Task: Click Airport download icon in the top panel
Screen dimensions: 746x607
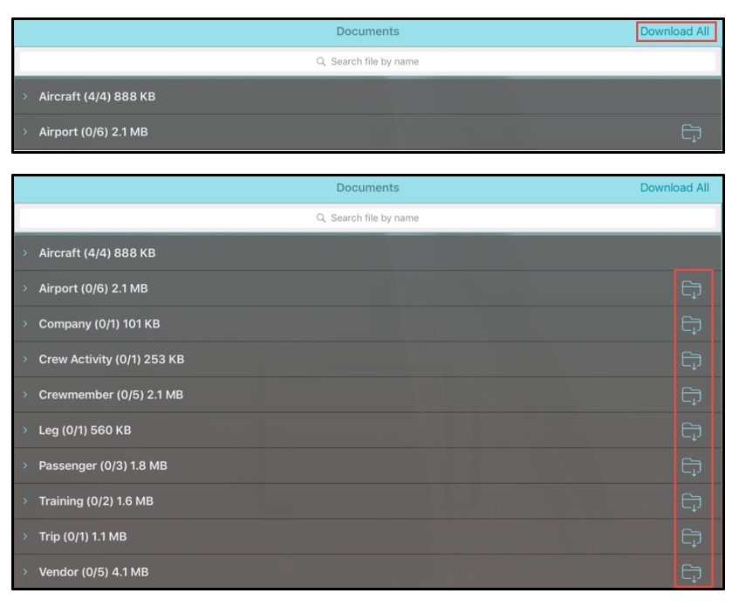Action: pos(691,133)
